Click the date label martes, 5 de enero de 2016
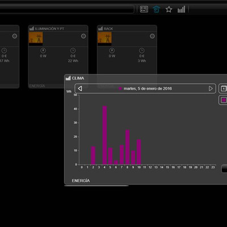The width and height of the screenshot is (227, 227). pos(148,89)
